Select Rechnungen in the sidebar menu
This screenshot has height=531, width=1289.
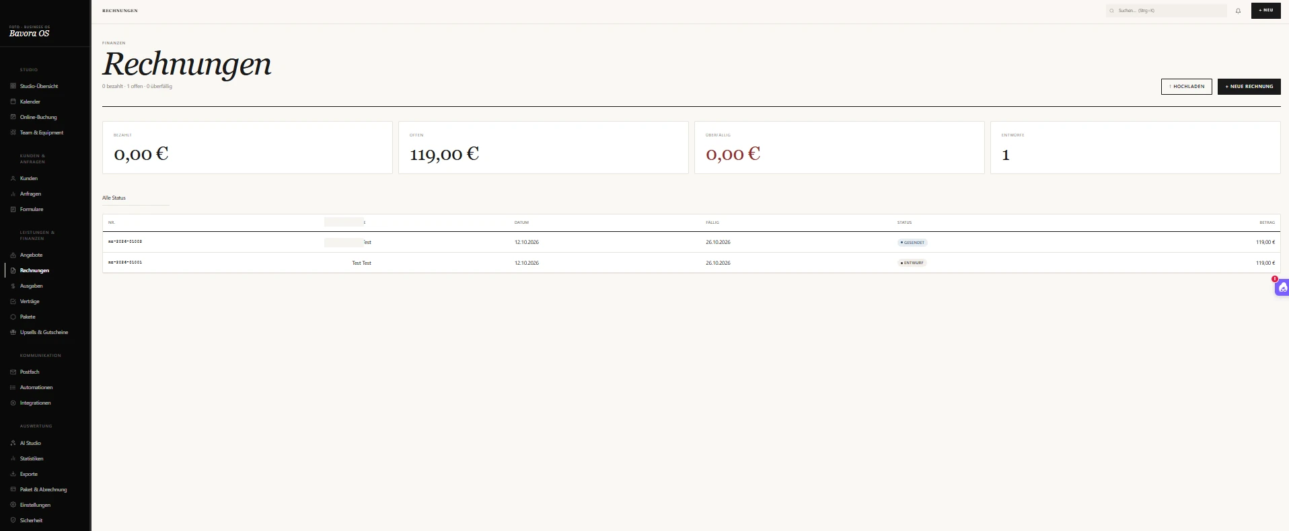34,270
